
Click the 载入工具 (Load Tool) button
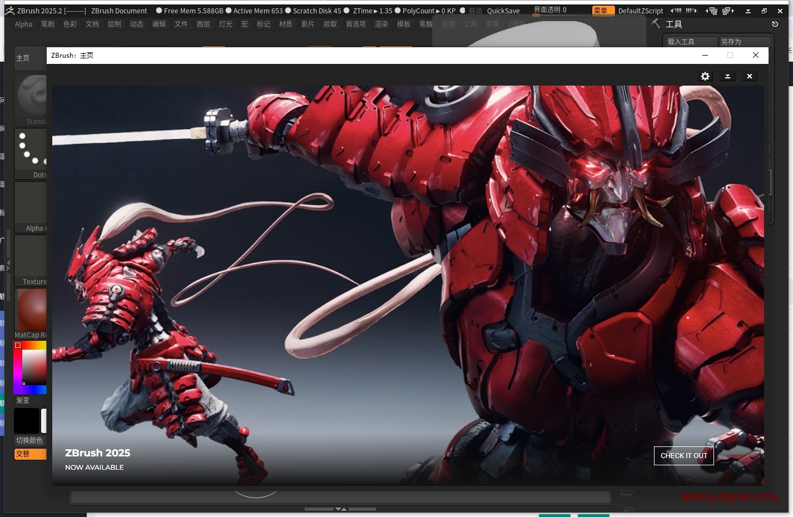(691, 42)
